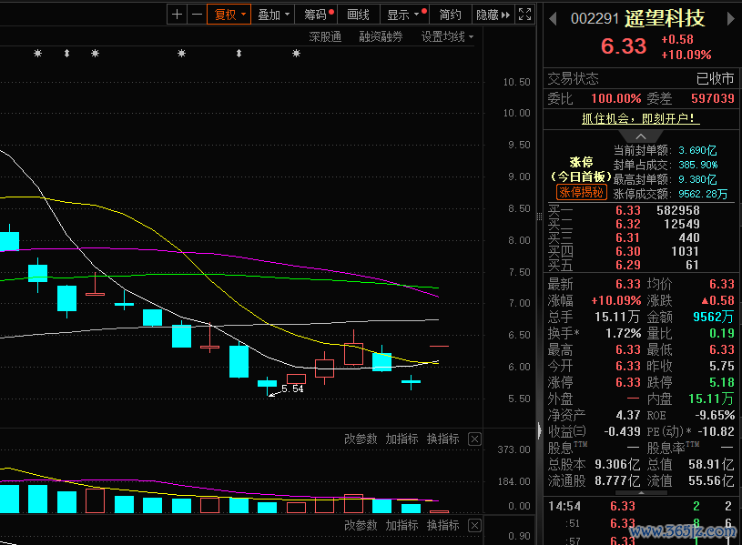
Task: Click the 跌停 5.18 value
Action: pos(722,382)
